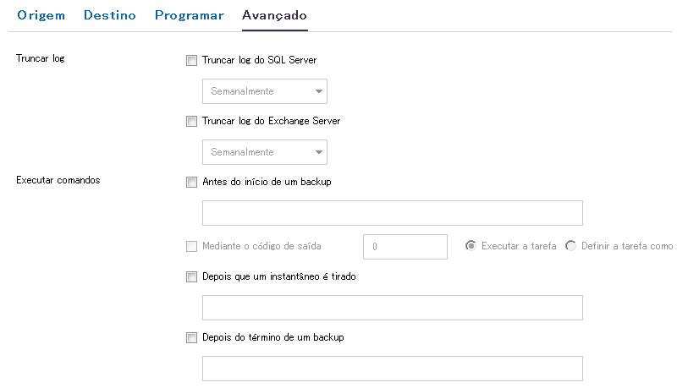Enable Depois que um instantâneo é tirado
The width and height of the screenshot is (688, 388).
pos(191,276)
